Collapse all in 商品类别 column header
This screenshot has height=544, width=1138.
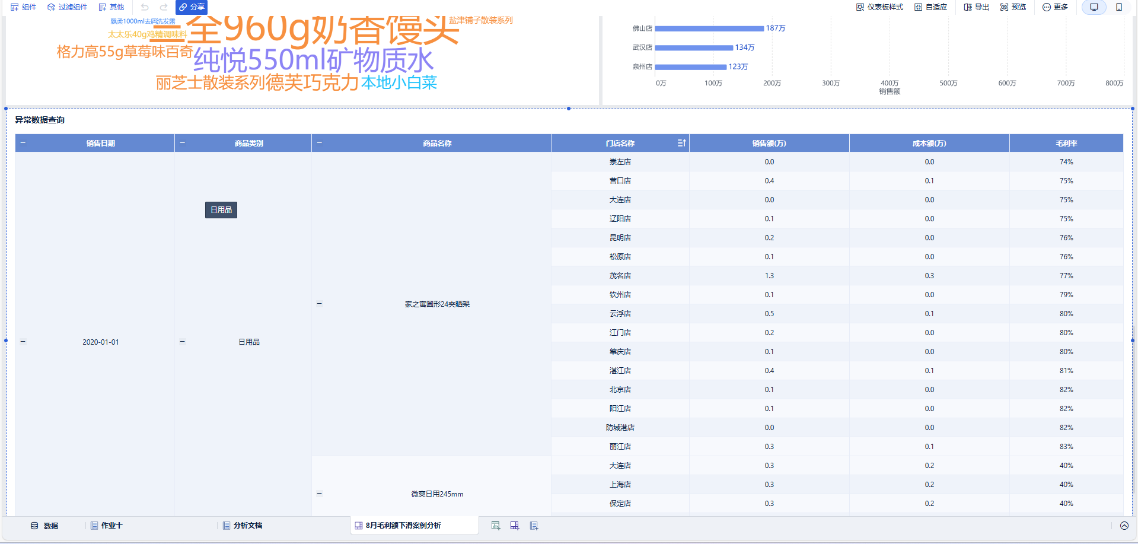click(183, 143)
